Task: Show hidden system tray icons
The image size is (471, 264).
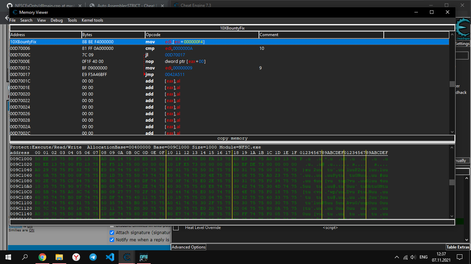Action: tap(397, 257)
